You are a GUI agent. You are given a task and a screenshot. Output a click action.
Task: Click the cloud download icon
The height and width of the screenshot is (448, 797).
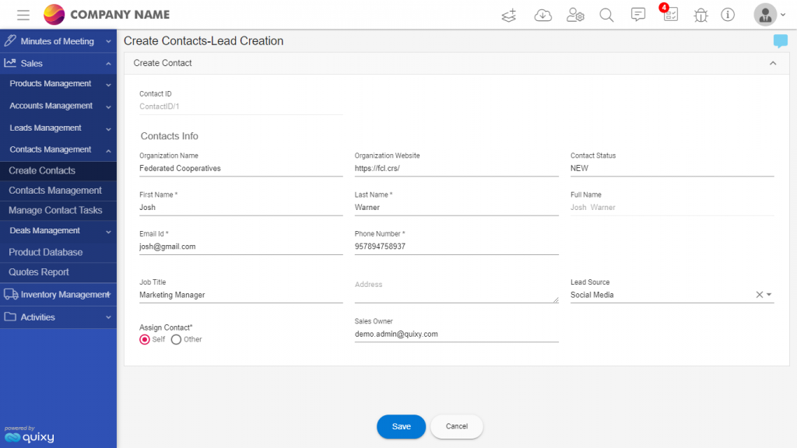point(542,16)
